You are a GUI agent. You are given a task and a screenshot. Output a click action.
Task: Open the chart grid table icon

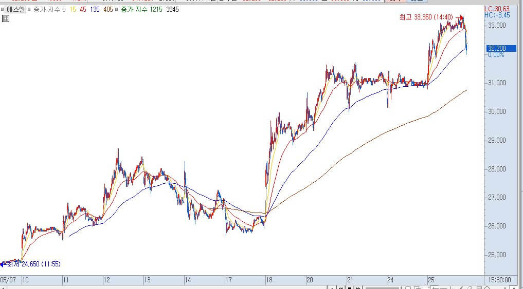tap(5, 18)
